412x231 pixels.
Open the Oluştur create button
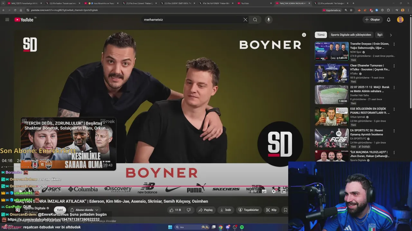[x=372, y=20]
